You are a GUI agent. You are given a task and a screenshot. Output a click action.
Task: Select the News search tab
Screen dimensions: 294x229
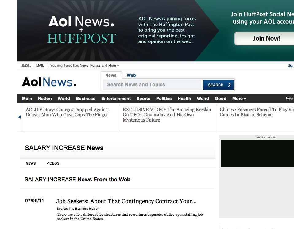click(x=111, y=75)
